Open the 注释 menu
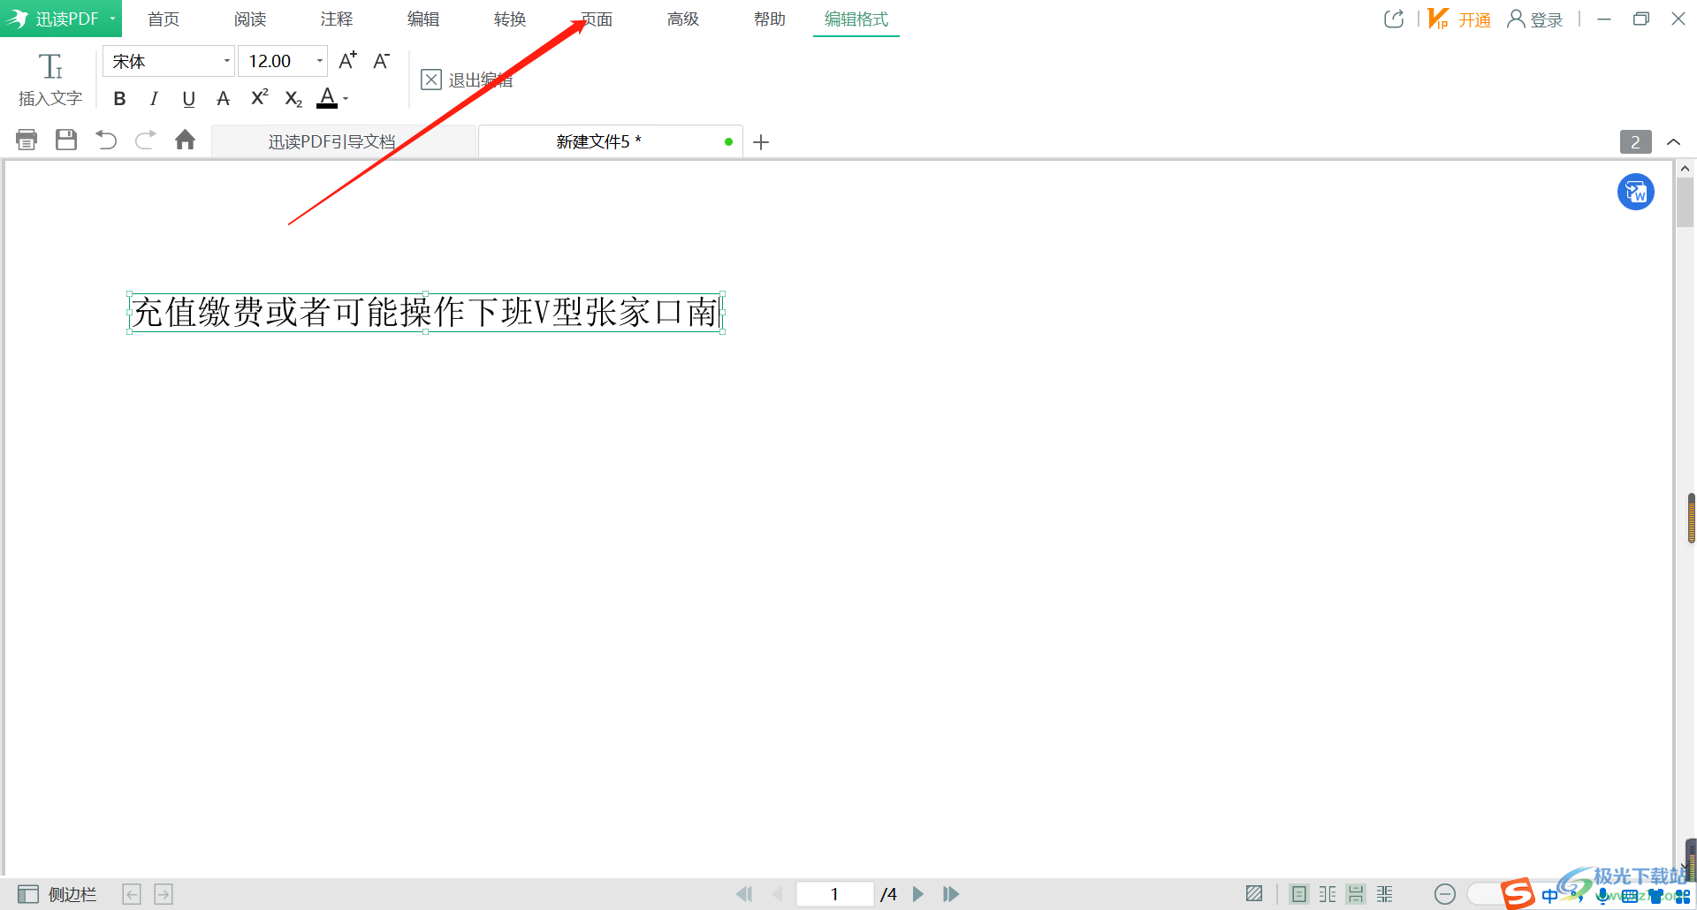 [337, 19]
